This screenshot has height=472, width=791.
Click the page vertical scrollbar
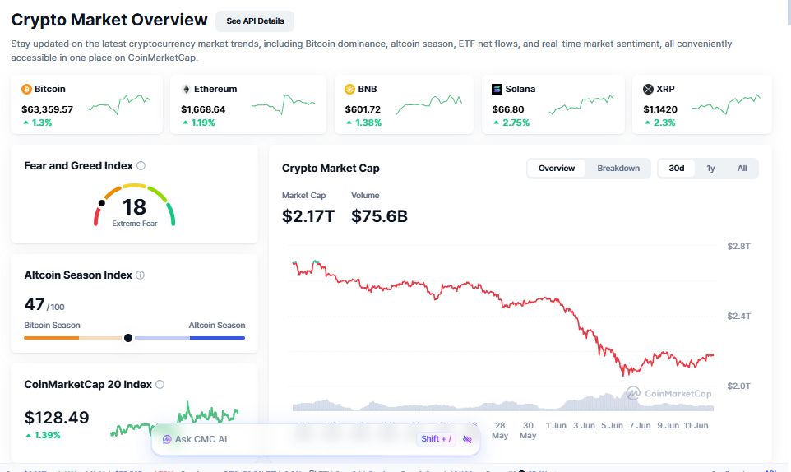pyautogui.click(x=789, y=12)
